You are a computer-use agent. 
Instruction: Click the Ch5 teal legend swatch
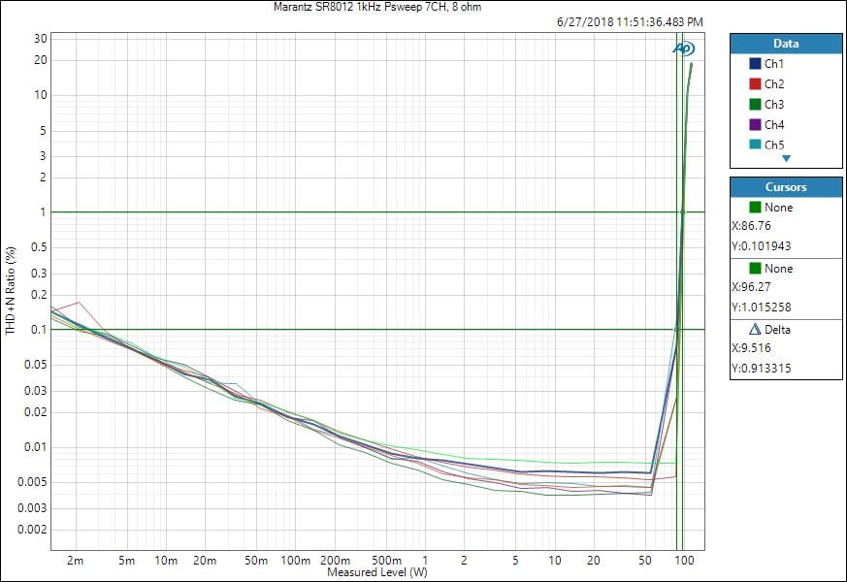tap(755, 145)
